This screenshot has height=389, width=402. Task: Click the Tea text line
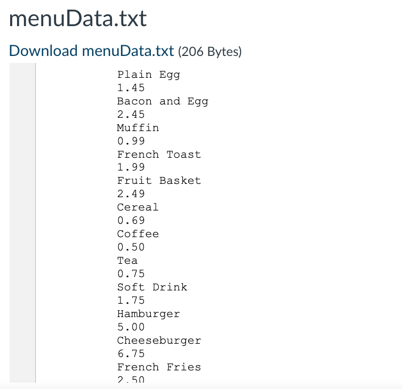click(x=127, y=261)
